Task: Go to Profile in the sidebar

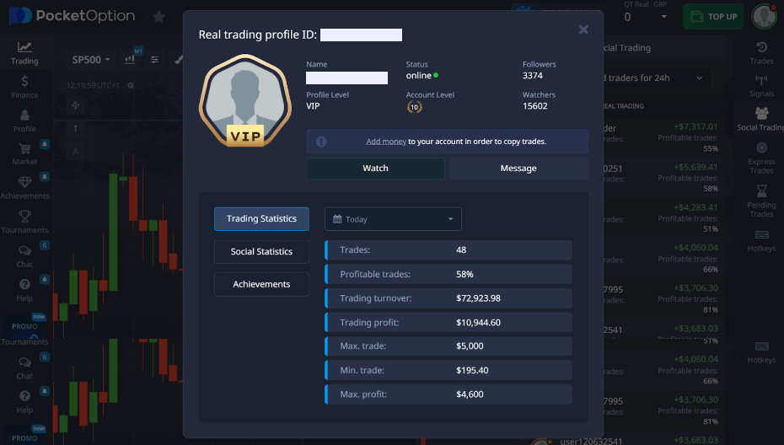Action: (x=24, y=121)
